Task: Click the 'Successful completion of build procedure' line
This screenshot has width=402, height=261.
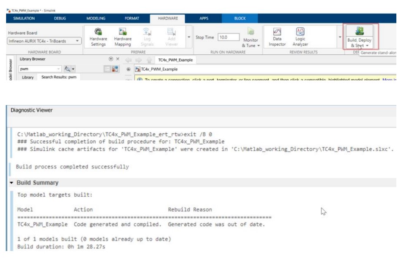Action: pos(121,142)
